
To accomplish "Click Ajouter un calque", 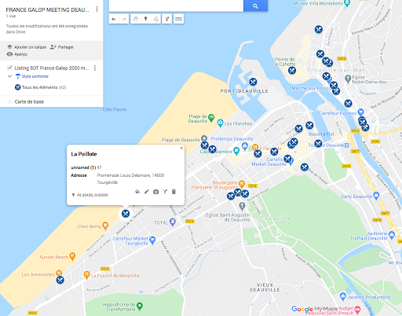I will (27, 47).
